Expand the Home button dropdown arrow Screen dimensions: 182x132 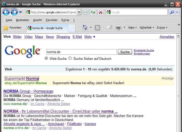pos(91,28)
